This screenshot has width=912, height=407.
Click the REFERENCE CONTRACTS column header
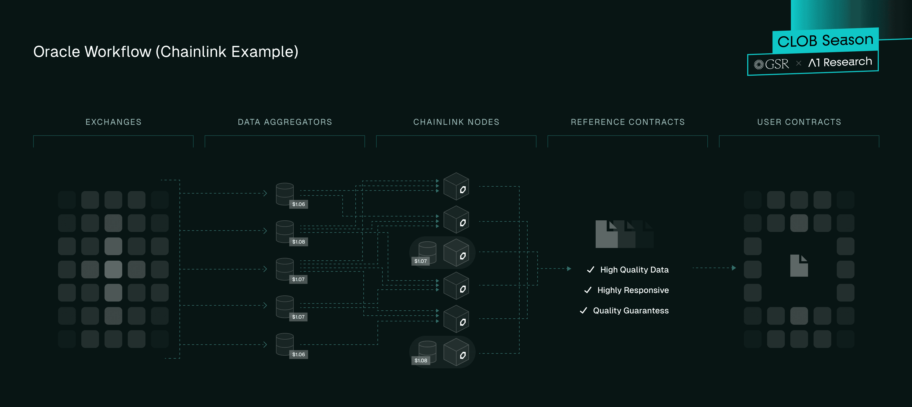628,122
